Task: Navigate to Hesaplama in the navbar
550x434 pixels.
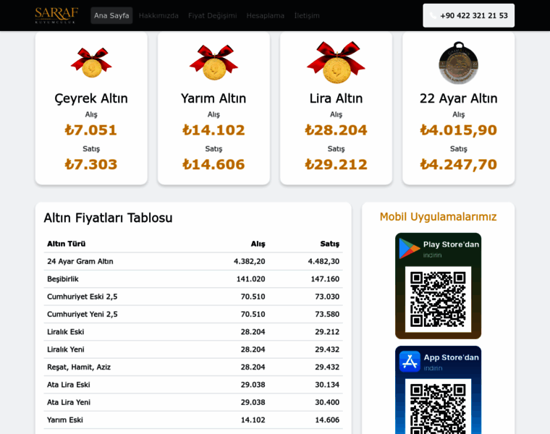Action: tap(265, 16)
